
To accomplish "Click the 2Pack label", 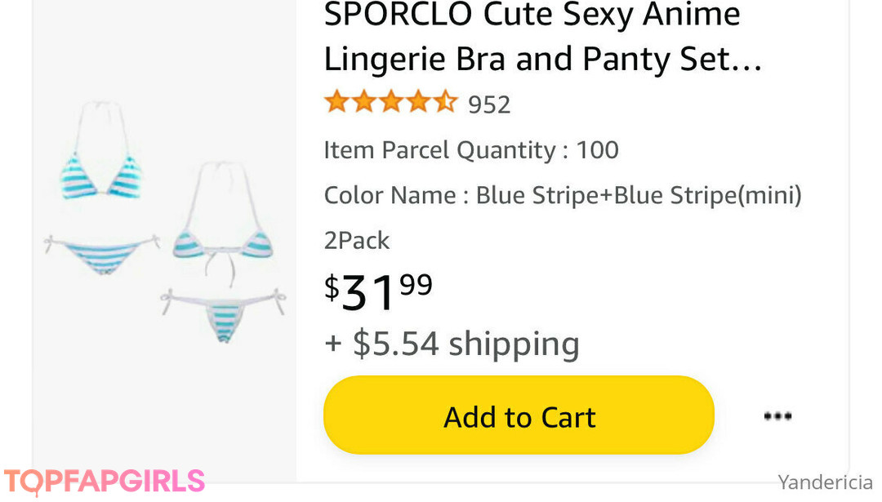I will 357,241.
